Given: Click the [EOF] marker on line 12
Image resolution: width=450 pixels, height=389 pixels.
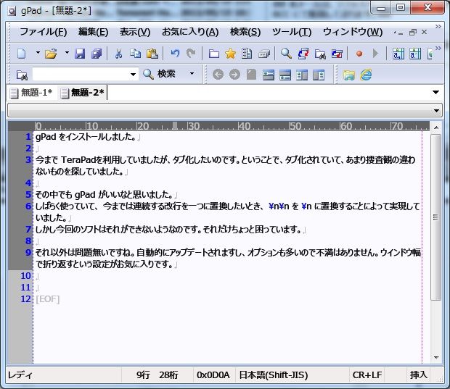Looking at the screenshot, I should tap(48, 299).
